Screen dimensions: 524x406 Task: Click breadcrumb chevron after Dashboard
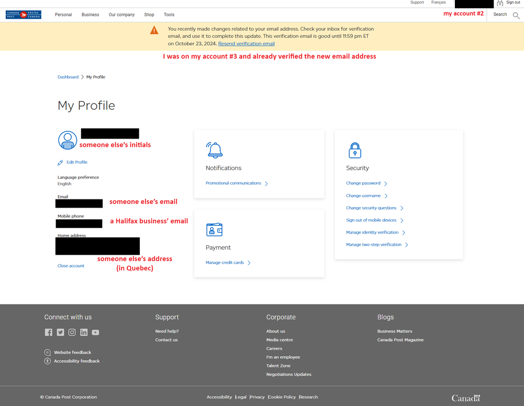82,77
